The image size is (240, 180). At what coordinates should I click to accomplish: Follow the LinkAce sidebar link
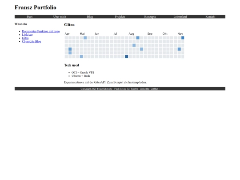[x=27, y=35]
